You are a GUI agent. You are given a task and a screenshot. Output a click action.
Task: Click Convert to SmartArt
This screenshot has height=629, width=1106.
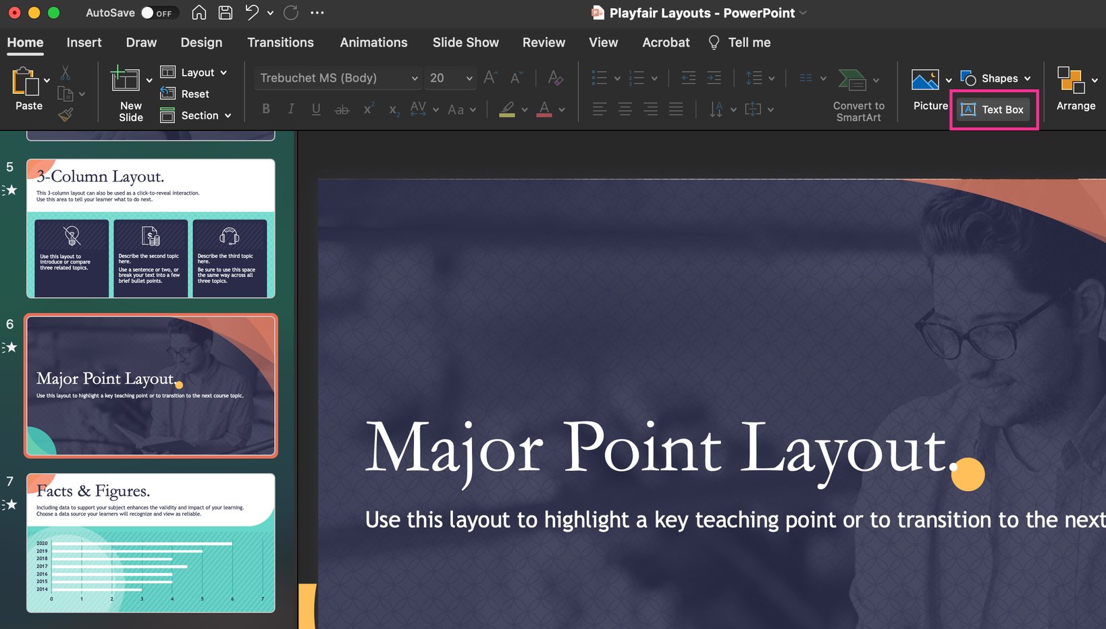click(x=858, y=95)
